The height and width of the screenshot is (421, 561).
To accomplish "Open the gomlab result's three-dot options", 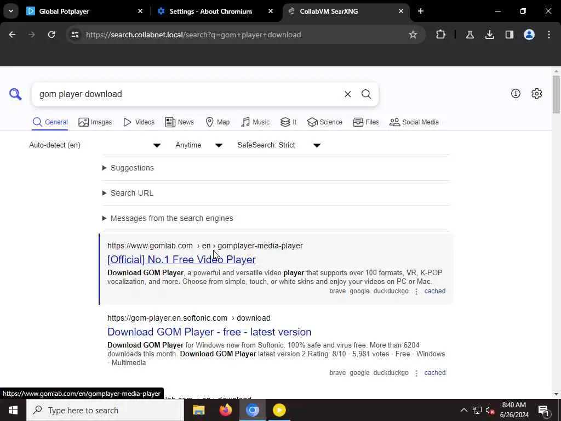I will coord(416,292).
